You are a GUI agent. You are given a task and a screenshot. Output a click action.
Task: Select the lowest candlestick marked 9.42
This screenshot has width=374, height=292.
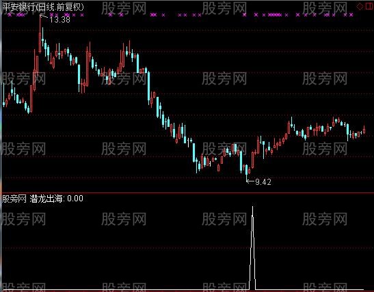[x=246, y=173]
